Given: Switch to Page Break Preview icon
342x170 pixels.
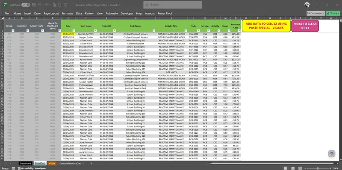Looking at the screenshot, I should coord(300,168).
